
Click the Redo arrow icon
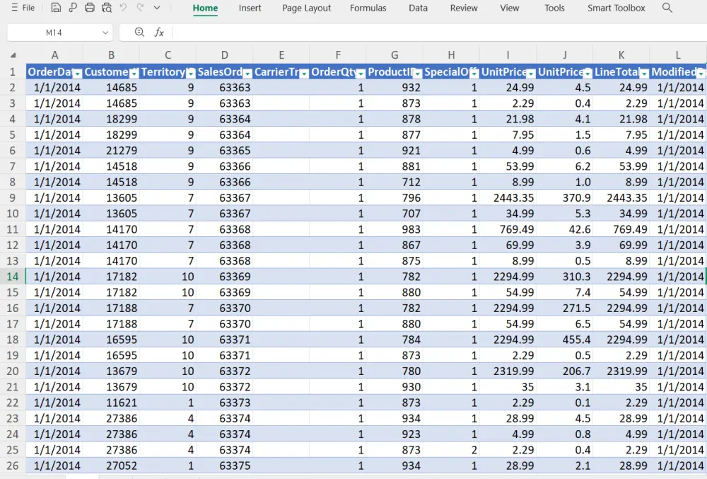[x=140, y=7]
